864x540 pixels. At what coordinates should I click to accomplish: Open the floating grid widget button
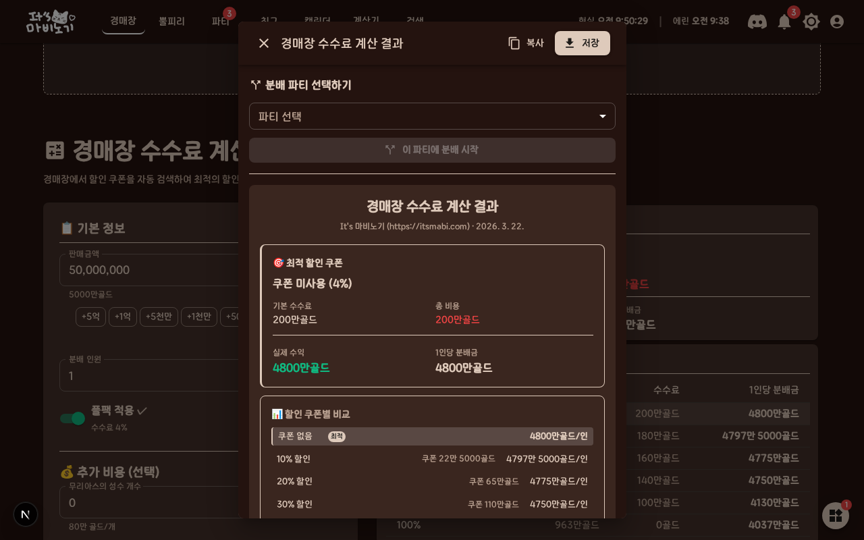tap(836, 516)
